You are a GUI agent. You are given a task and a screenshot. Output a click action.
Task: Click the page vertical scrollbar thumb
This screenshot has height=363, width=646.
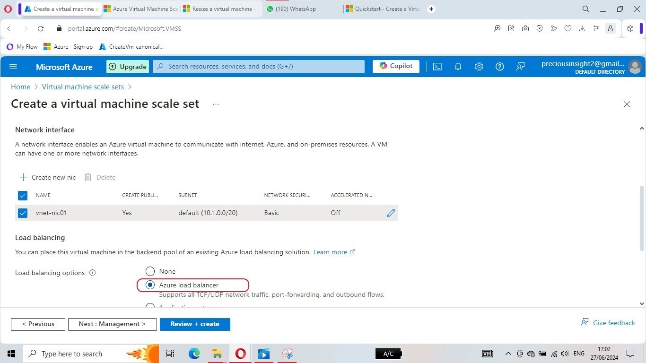click(642, 218)
